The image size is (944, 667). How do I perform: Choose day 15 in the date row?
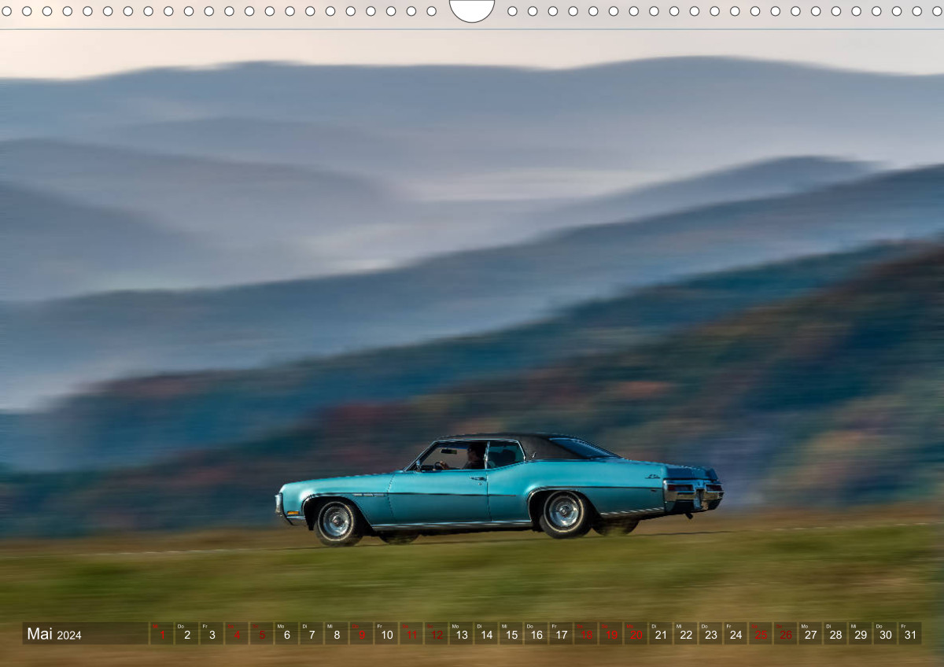point(511,633)
